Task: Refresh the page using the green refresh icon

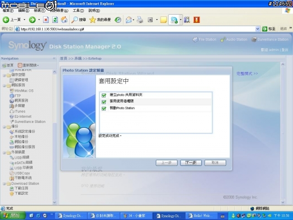Action: coord(55,20)
